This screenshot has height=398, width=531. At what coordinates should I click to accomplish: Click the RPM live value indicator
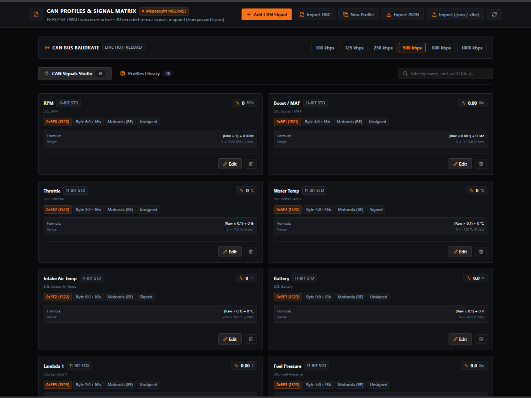click(244, 103)
